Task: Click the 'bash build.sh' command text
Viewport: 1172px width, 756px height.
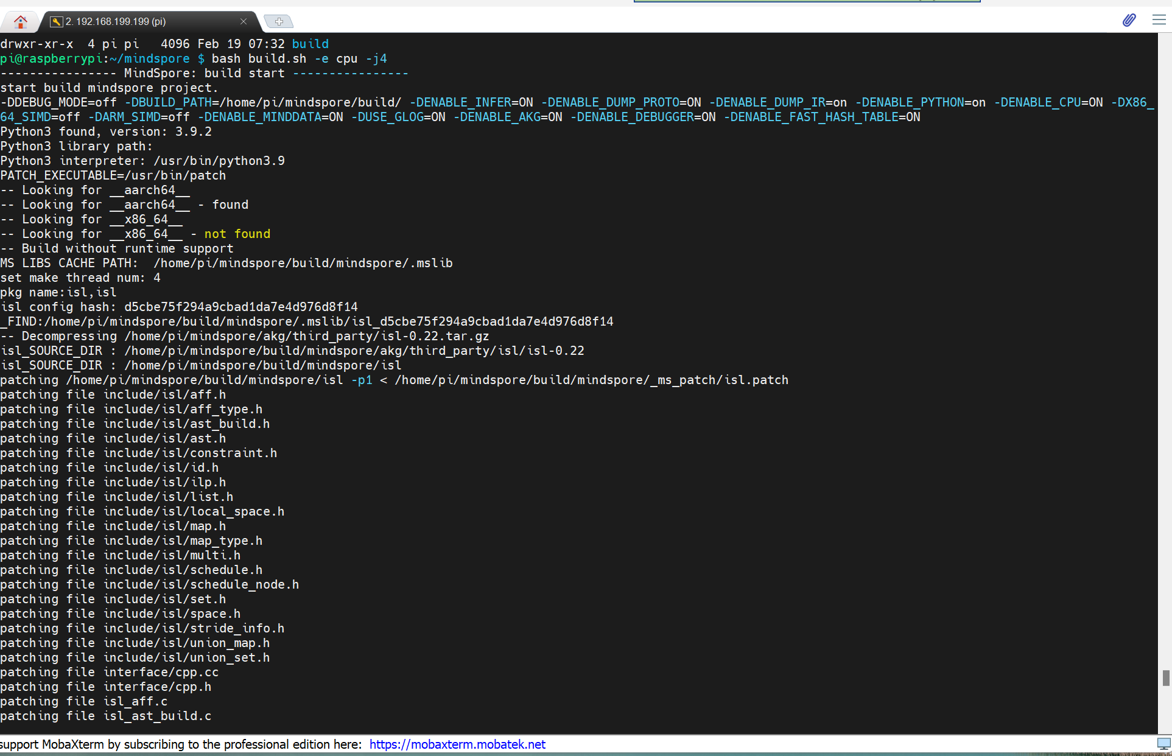Action: [259, 58]
